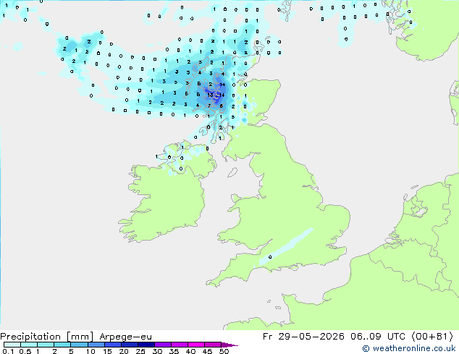Click the "20" legend scale label
This screenshot has height=354, width=459.
124,351
